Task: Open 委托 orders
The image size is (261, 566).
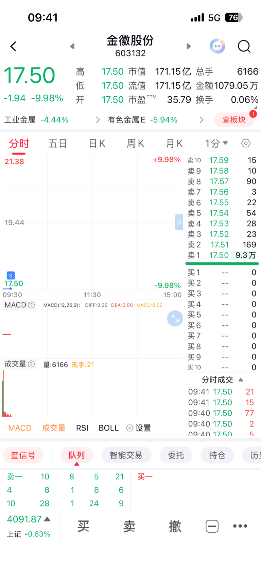Action: pos(176,455)
